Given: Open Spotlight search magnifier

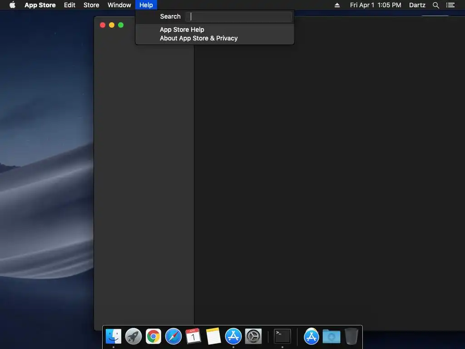Looking at the screenshot, I should pyautogui.click(x=436, y=5).
